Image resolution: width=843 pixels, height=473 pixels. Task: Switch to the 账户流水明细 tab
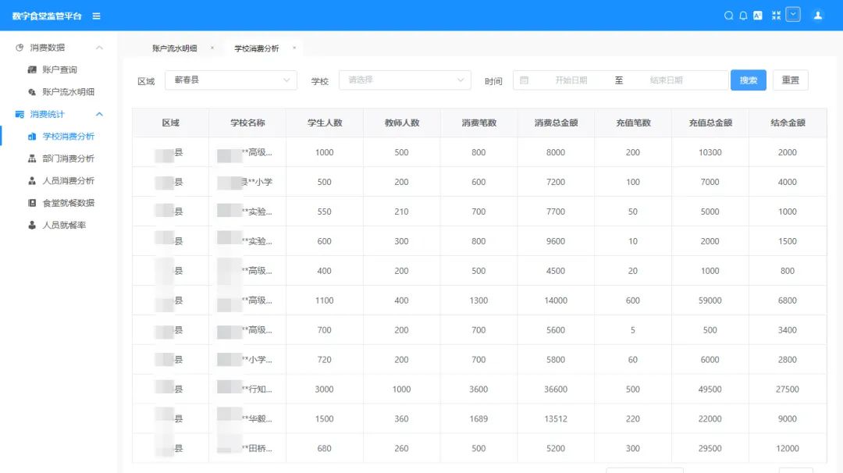[175, 48]
